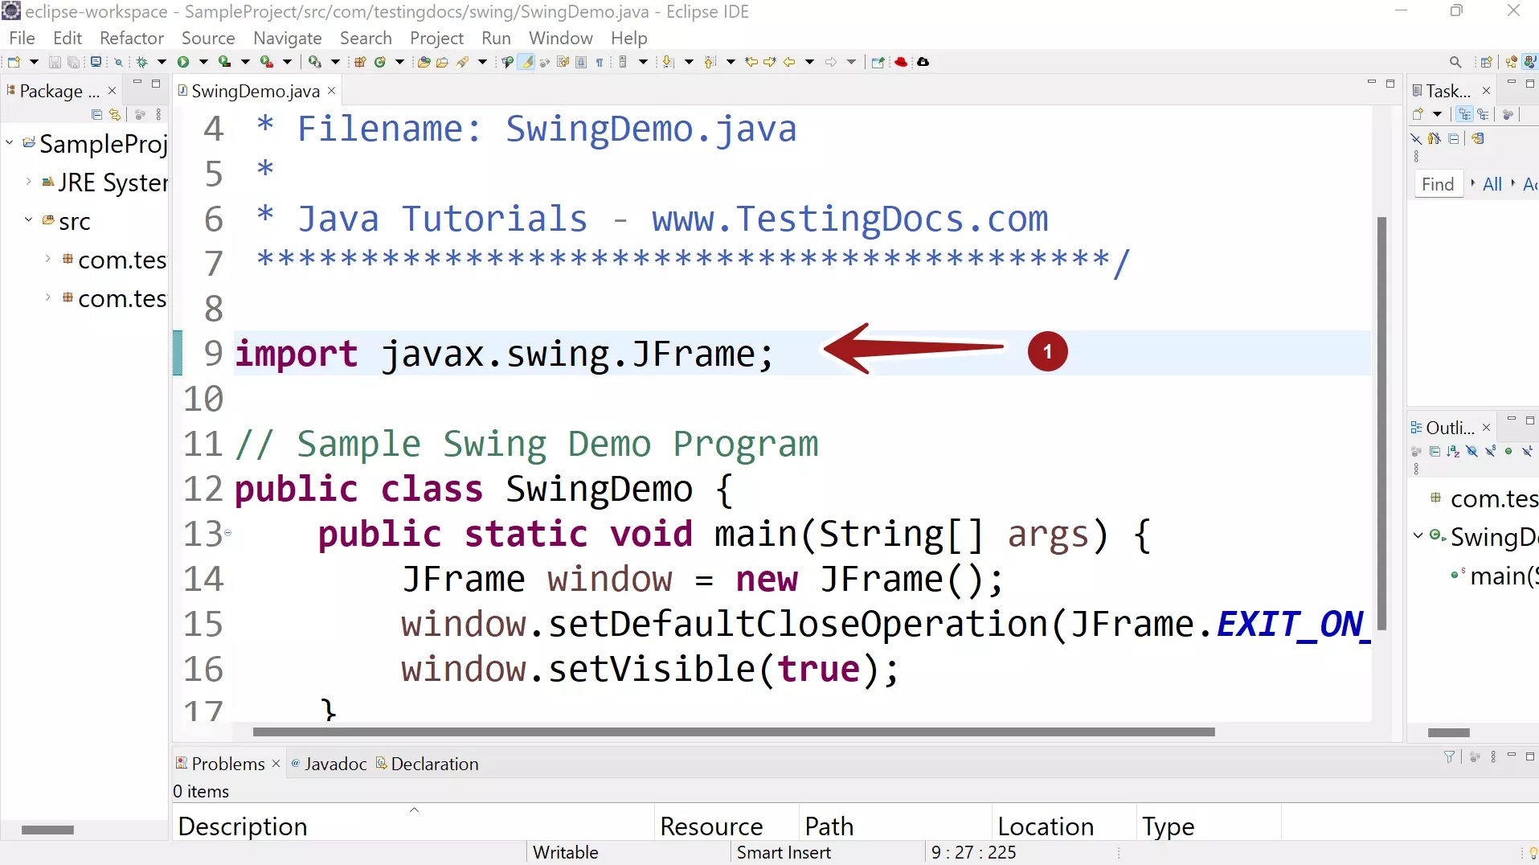
Task: Click the editor horizontal scrollbar
Action: 734,732
